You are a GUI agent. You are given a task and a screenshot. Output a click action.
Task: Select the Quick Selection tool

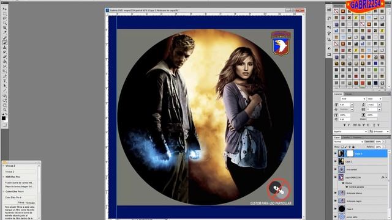pyautogui.click(x=4, y=23)
